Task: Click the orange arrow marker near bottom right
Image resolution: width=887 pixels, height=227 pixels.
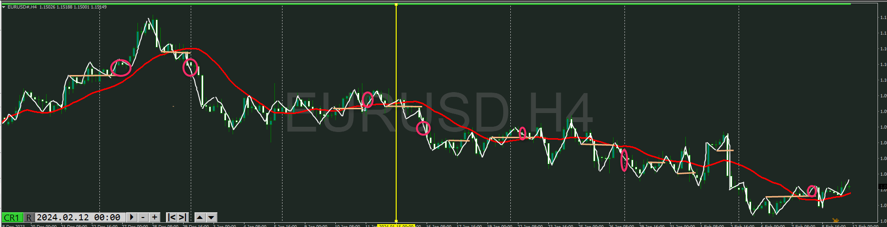Action: click(835, 220)
